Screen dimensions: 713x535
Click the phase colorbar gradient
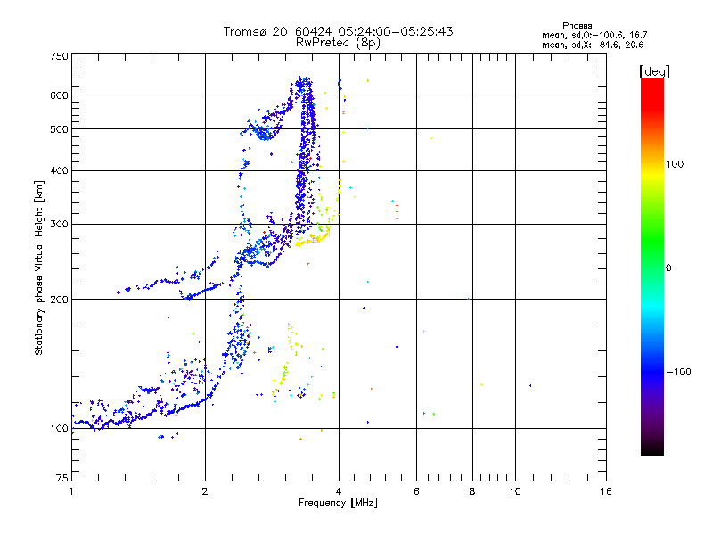point(652,266)
